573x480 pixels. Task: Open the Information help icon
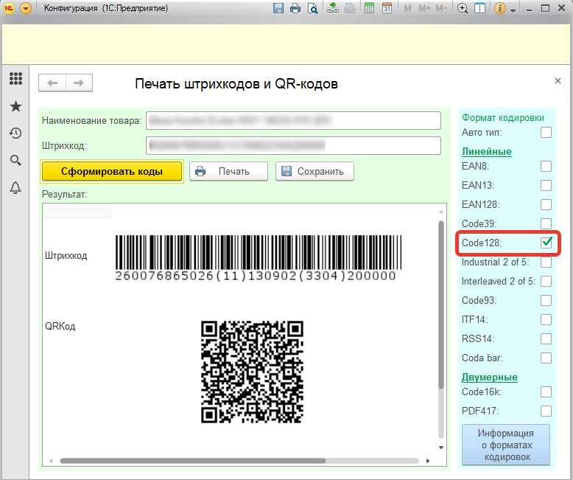[x=500, y=8]
